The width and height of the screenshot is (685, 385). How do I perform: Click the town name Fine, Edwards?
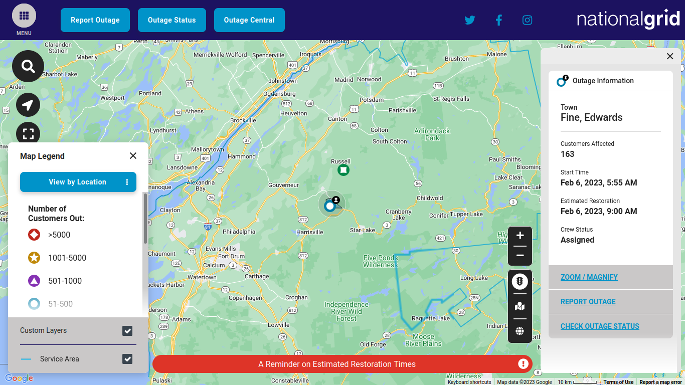[591, 117]
